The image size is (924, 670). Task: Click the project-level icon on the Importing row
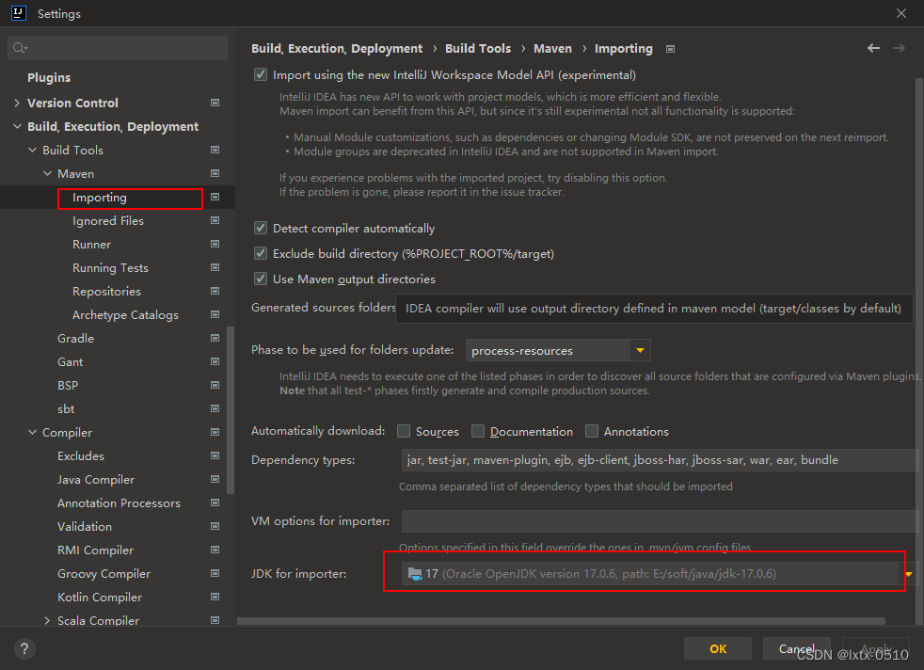tap(215, 197)
